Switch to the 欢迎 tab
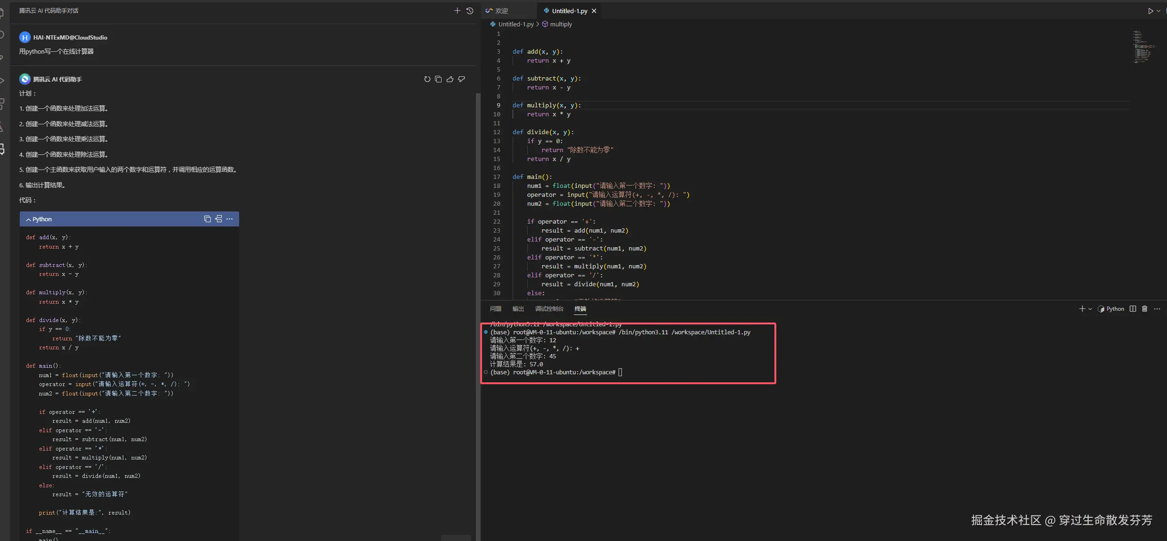Screen dimensions: 1167x541 pos(501,11)
